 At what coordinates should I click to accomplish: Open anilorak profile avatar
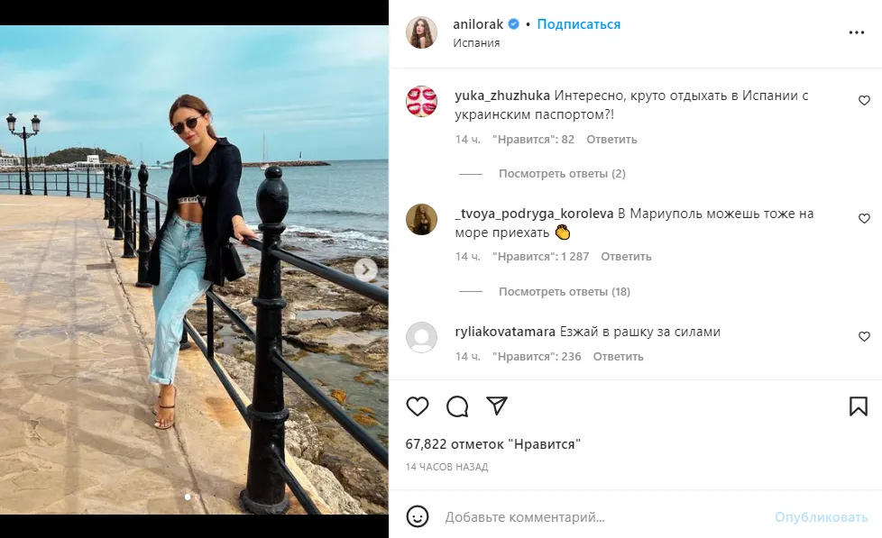point(421,32)
